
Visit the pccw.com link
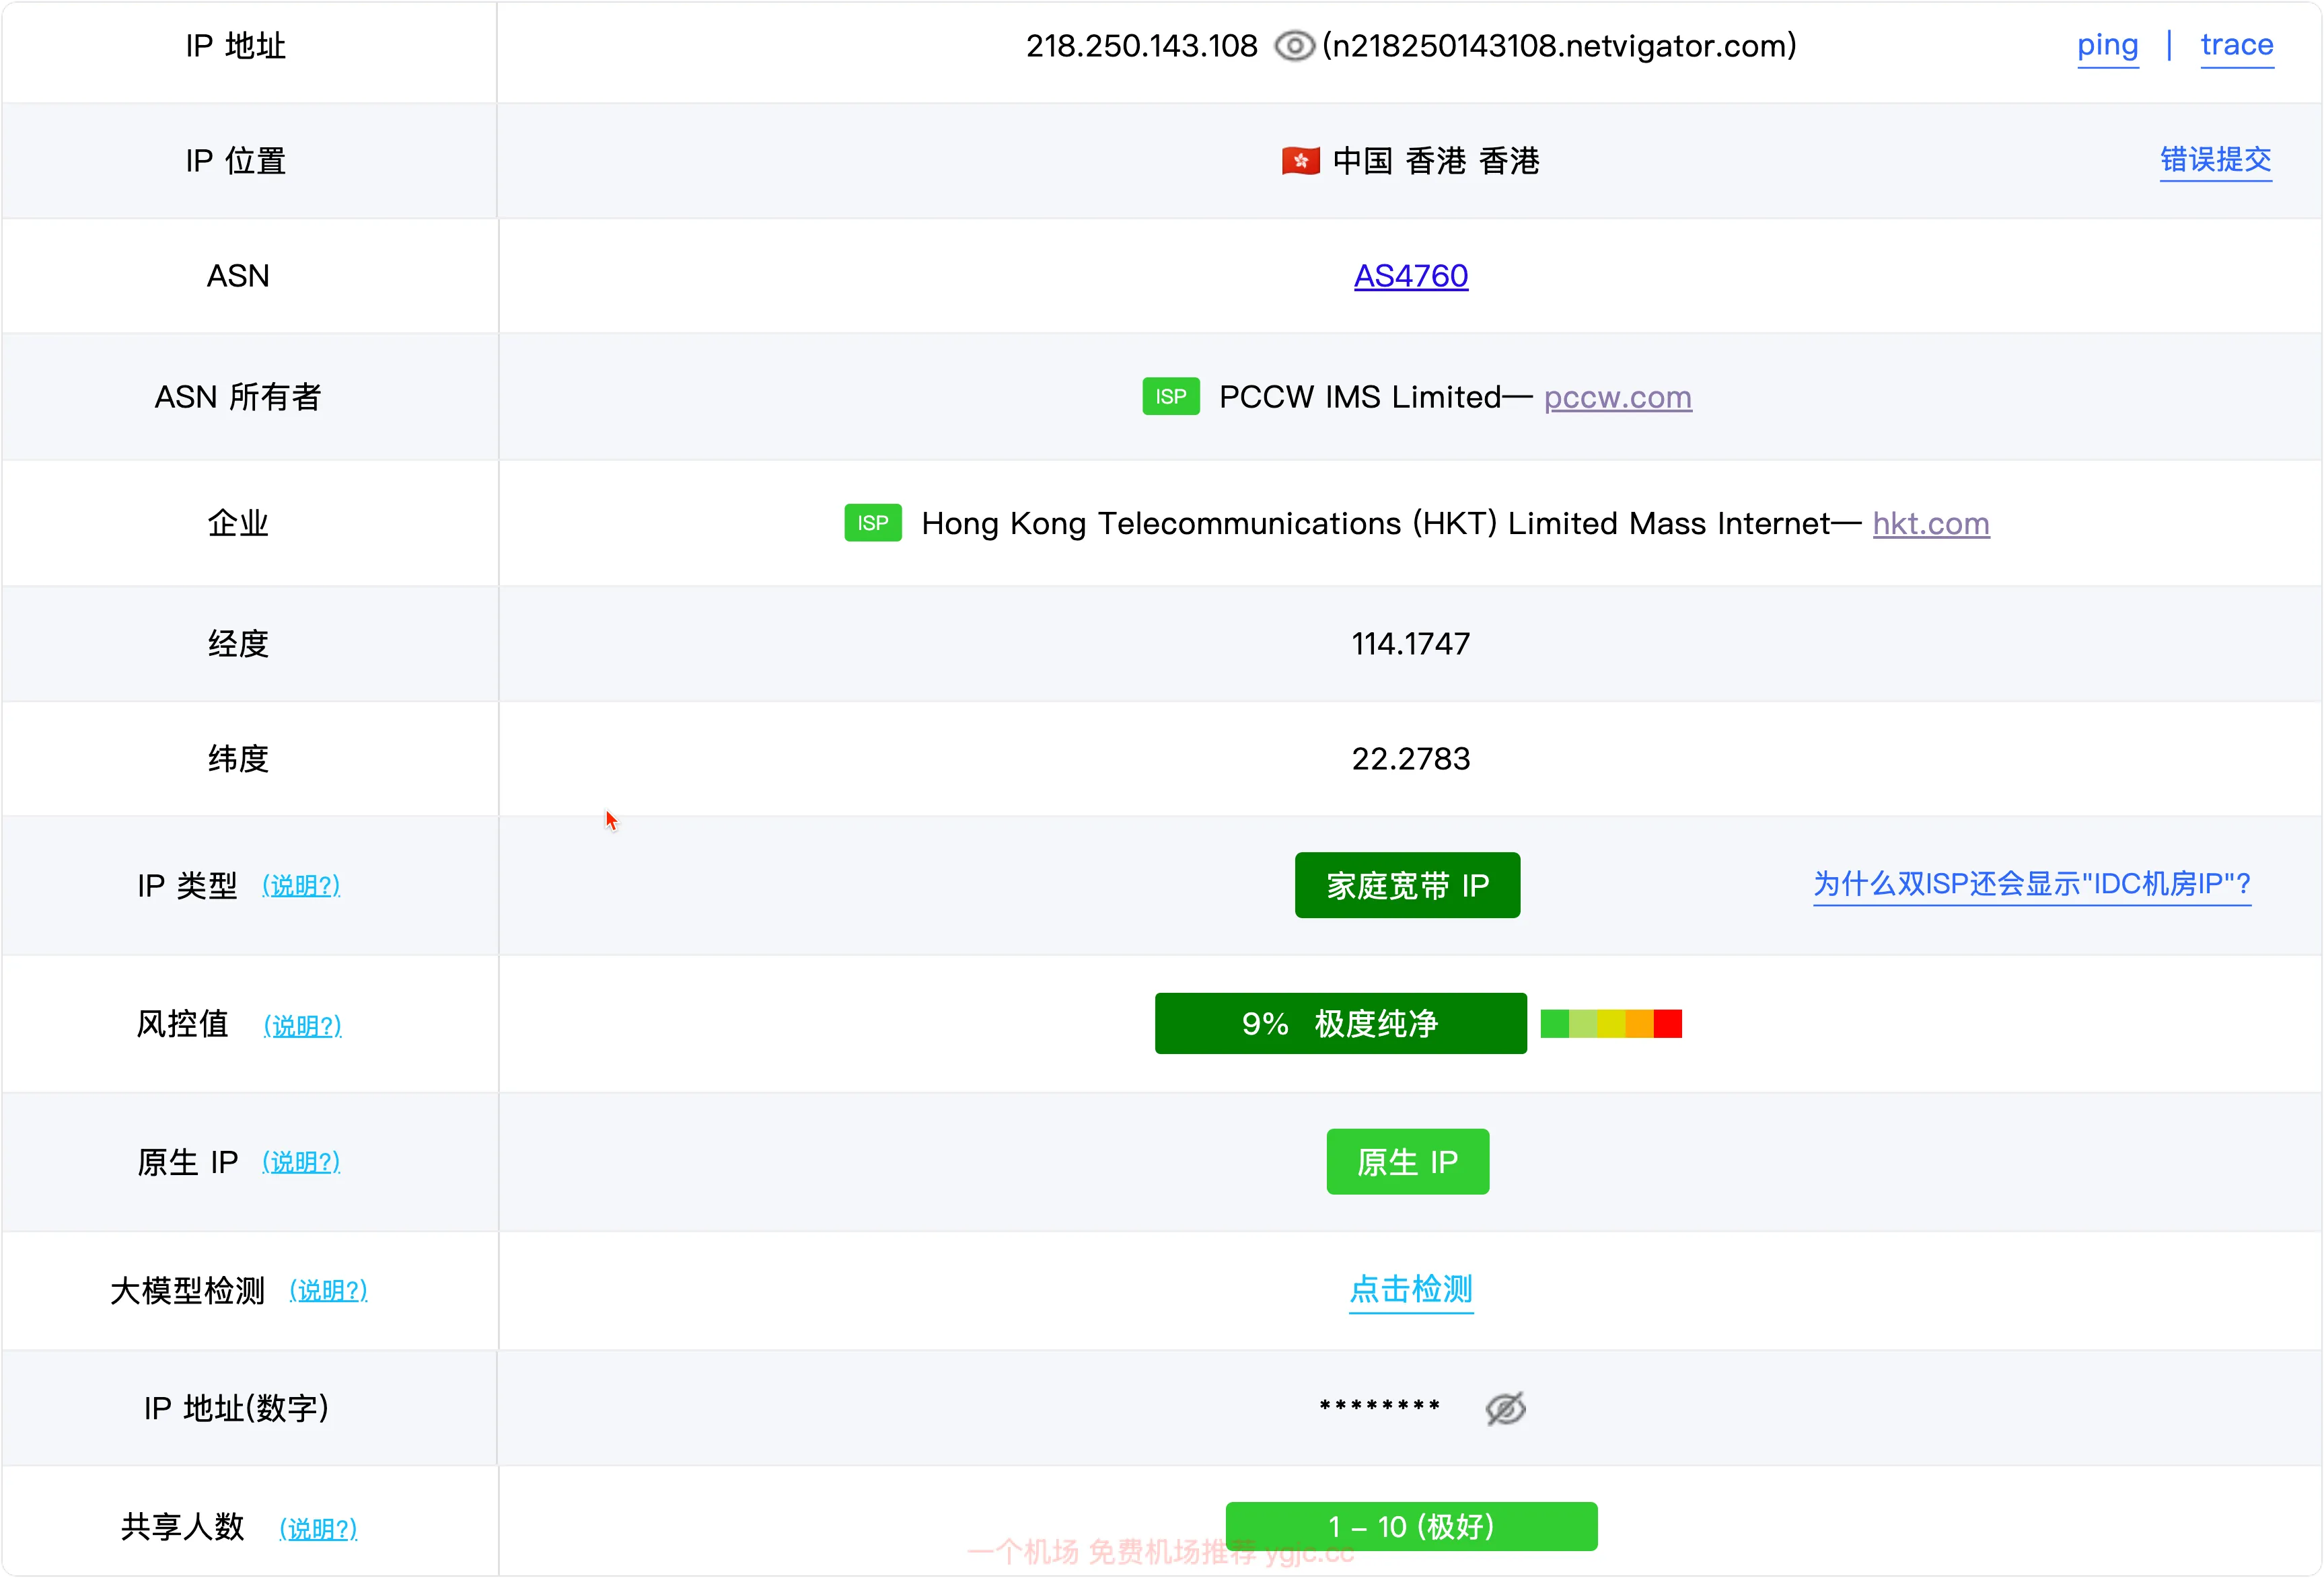click(1617, 398)
